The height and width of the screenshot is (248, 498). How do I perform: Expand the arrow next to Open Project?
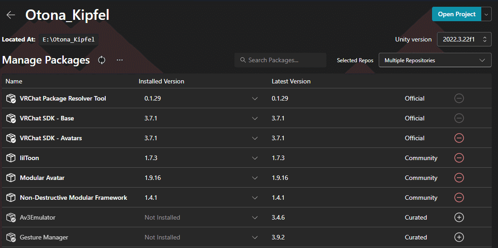coord(486,14)
